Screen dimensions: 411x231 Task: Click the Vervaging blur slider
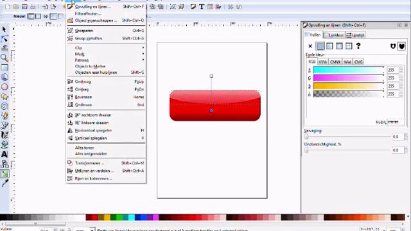click(x=348, y=137)
